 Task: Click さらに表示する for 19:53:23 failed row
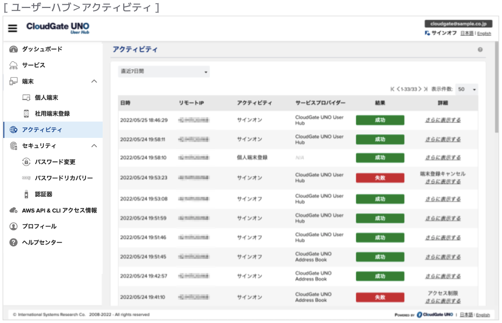[443, 182]
